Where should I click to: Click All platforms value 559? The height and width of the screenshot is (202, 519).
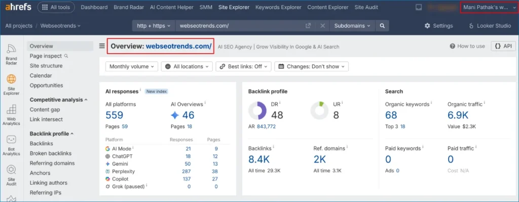[x=114, y=115]
